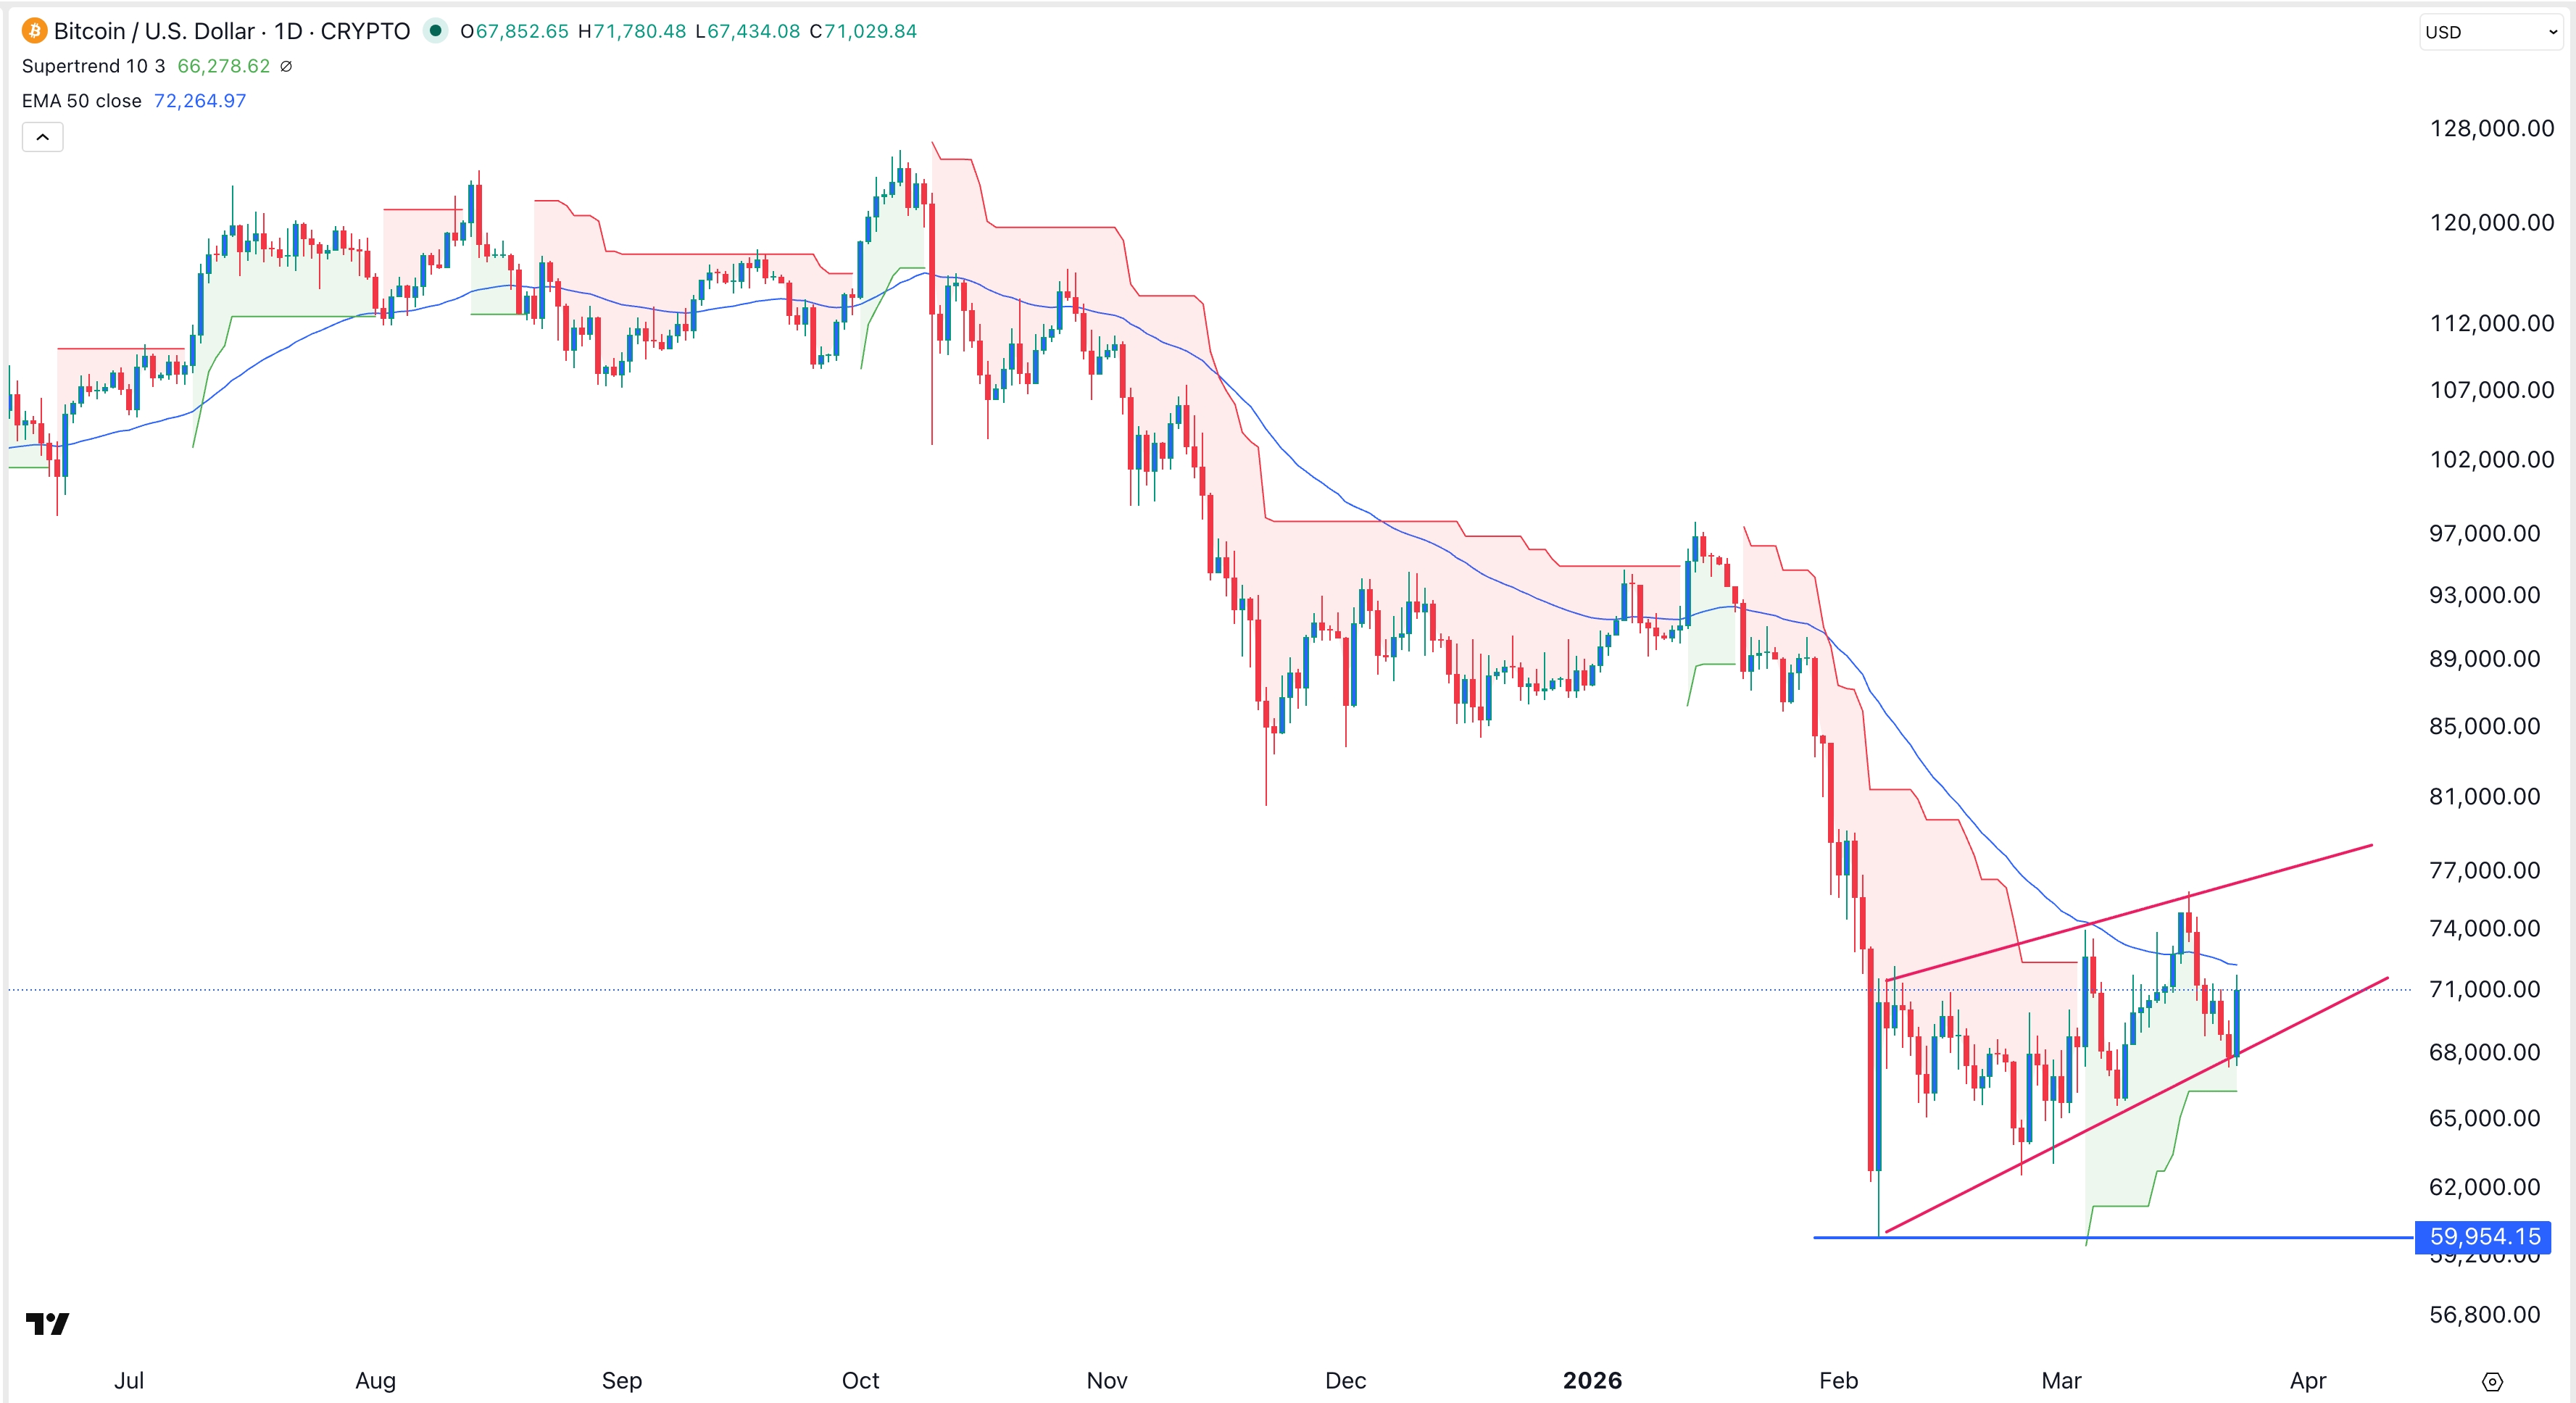This screenshot has height=1403, width=2576.
Task: Hide the Supertrend indicator using its slash icon
Action: 287,66
